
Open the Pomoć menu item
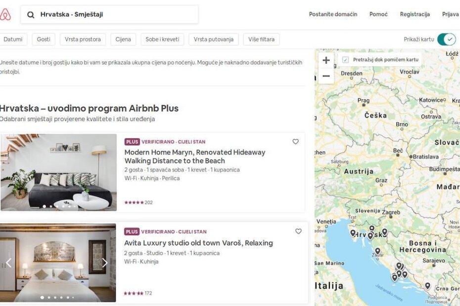(x=378, y=14)
